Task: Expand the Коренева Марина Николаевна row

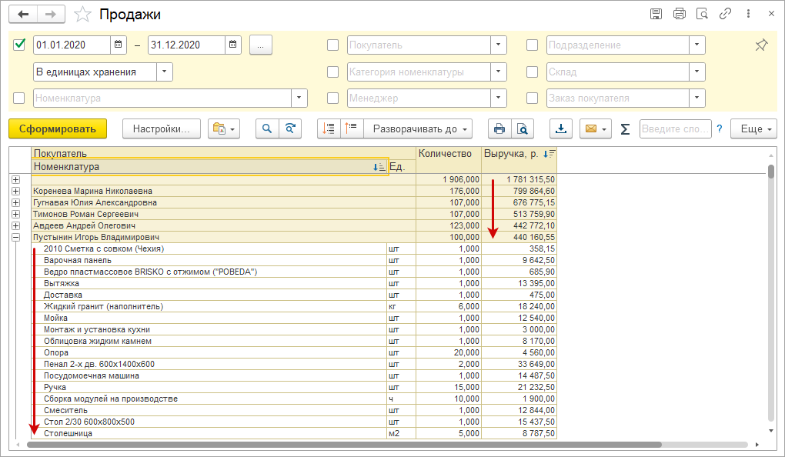Action: [15, 191]
